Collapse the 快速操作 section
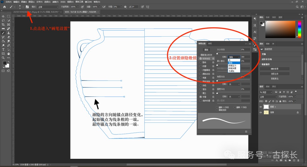Image resolution: width=307 pixels, height=167 pixels. click(x=260, y=64)
